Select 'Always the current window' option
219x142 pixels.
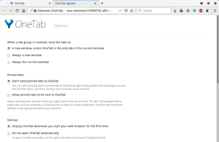(x=9, y=62)
